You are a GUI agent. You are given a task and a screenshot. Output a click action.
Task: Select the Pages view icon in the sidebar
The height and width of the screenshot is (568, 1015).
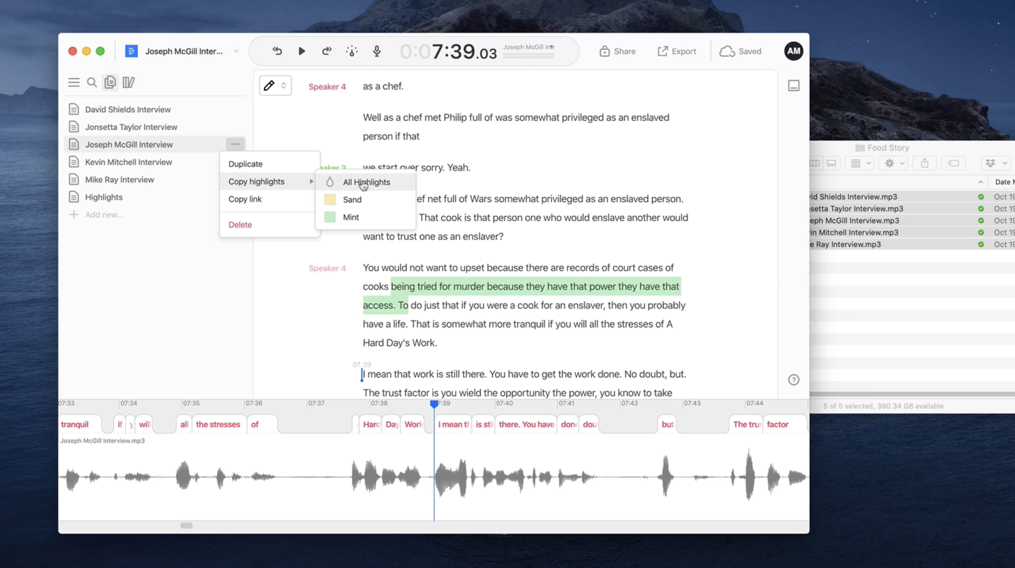pyautogui.click(x=110, y=82)
